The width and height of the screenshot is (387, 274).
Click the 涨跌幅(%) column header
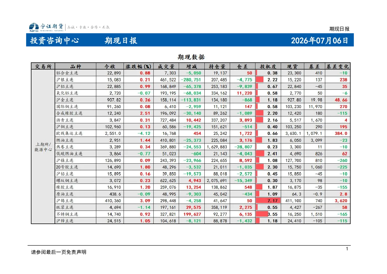pyautogui.click(x=138, y=66)
